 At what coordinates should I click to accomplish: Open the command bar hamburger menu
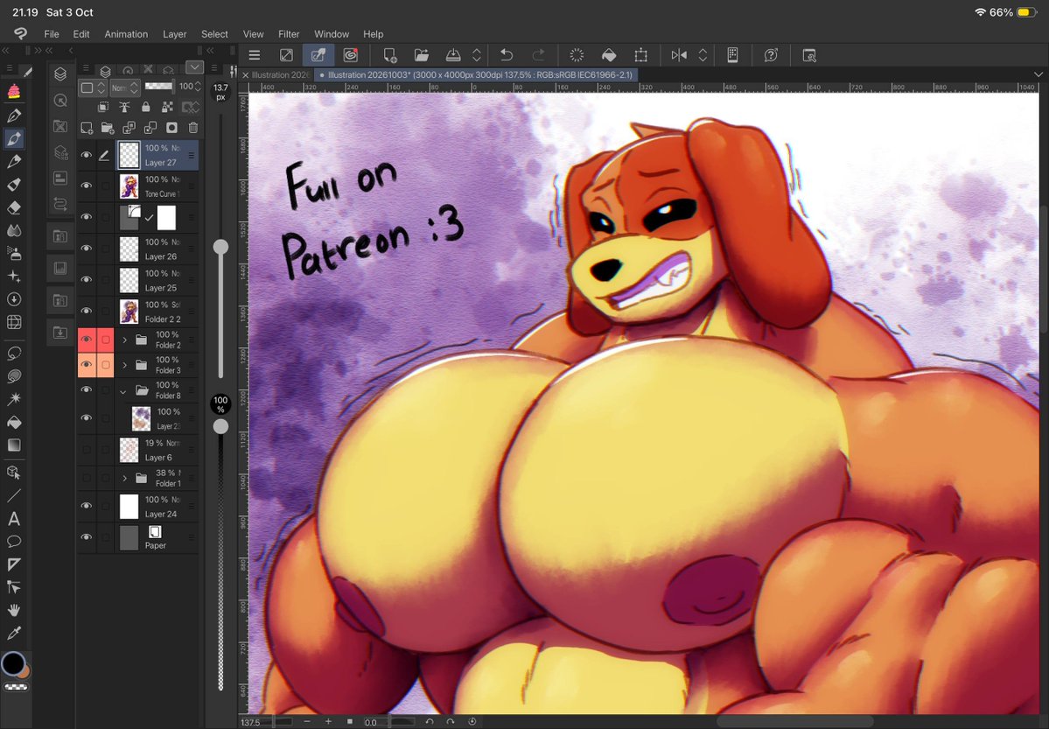pyautogui.click(x=255, y=55)
